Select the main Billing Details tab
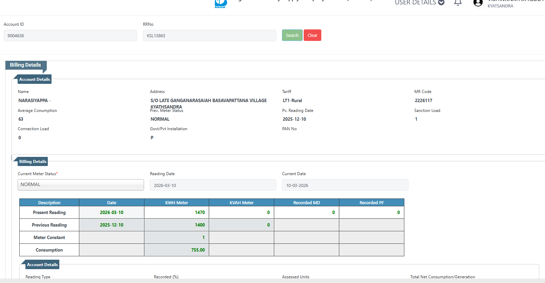Screen dimensions: 545x283 coord(25,65)
